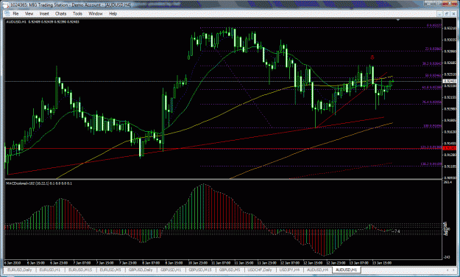Open the Tools menu
The image size is (460, 277).
[77, 13]
